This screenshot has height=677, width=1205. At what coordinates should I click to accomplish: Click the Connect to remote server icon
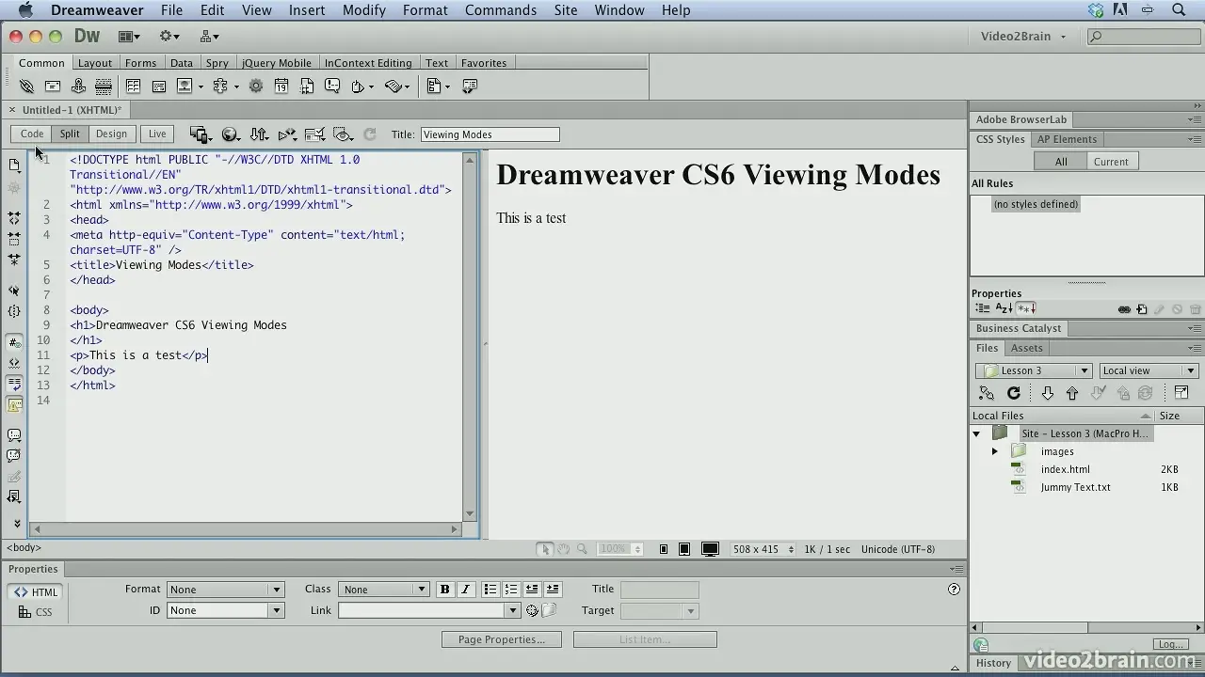point(987,393)
